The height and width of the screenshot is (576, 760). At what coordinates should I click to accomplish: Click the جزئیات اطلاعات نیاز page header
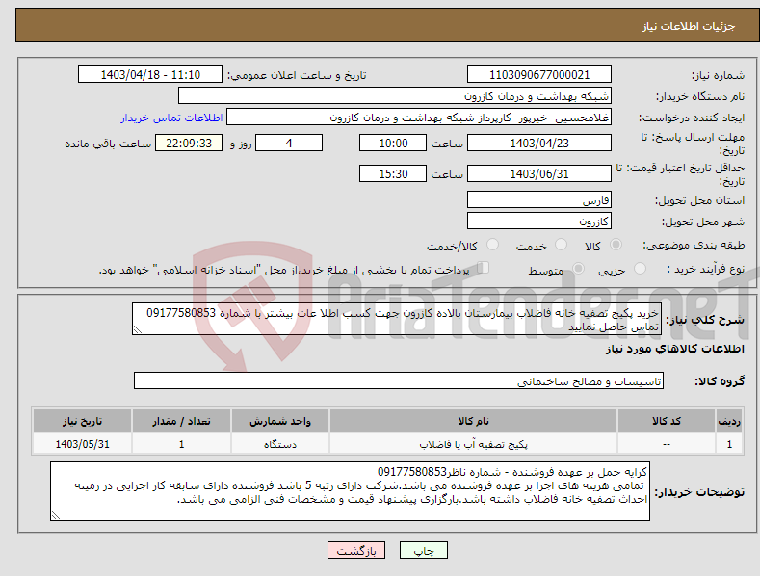pyautogui.click(x=689, y=26)
